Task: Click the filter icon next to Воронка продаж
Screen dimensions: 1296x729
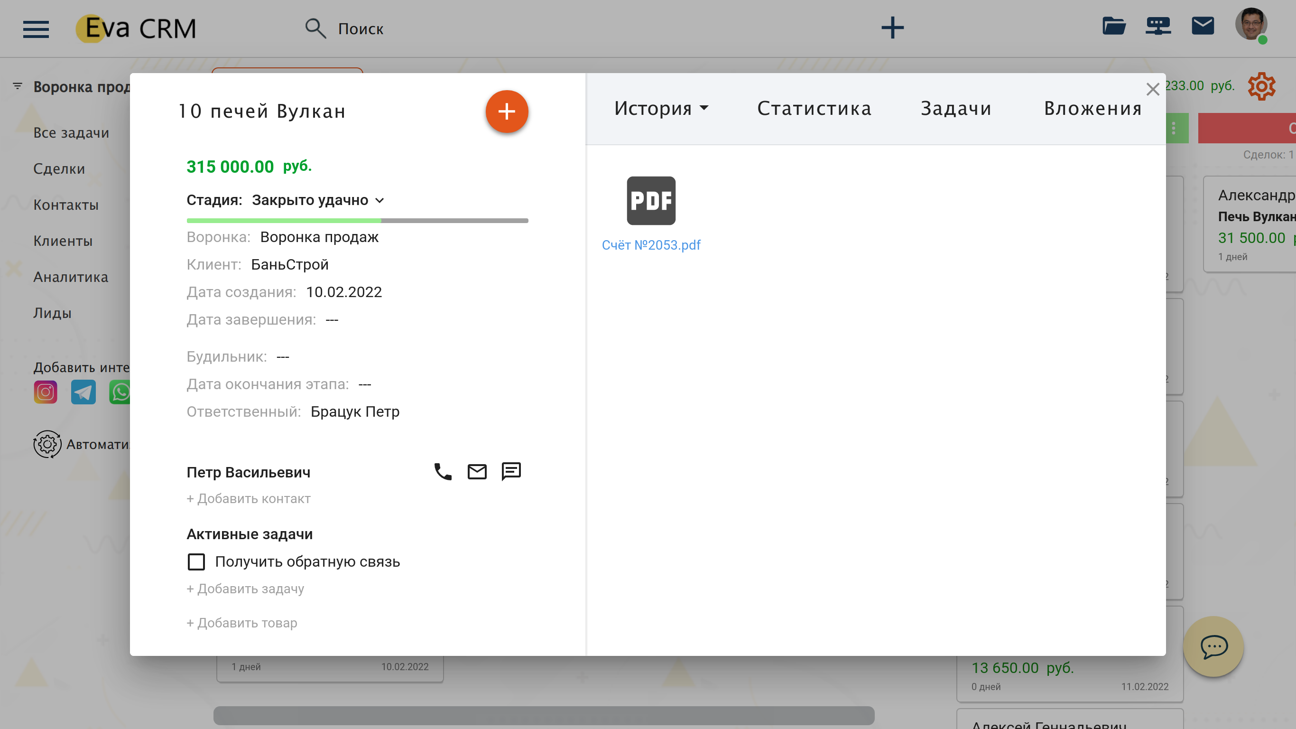Action: (18, 86)
